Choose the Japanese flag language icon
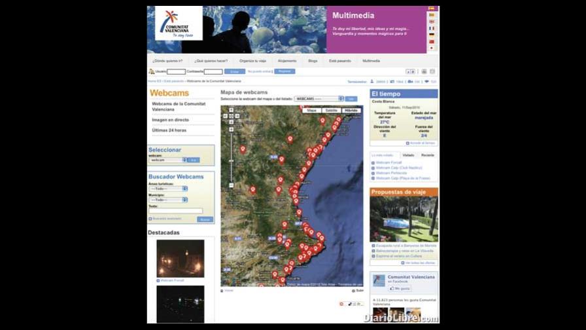The width and height of the screenshot is (586, 330). (x=432, y=48)
